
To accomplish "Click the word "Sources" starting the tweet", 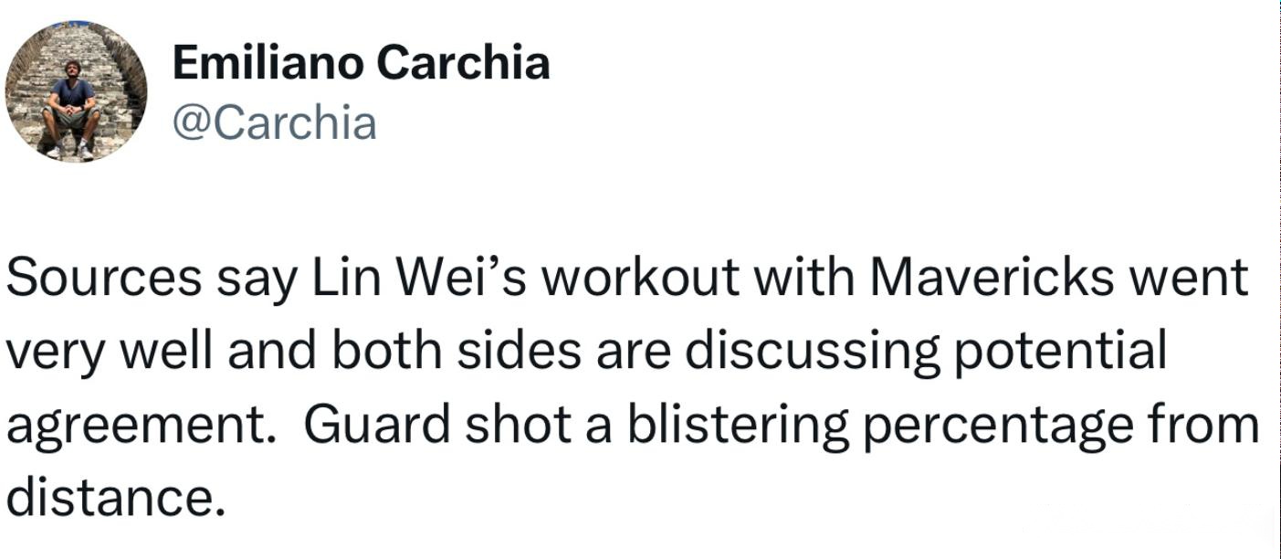I will [x=104, y=279].
